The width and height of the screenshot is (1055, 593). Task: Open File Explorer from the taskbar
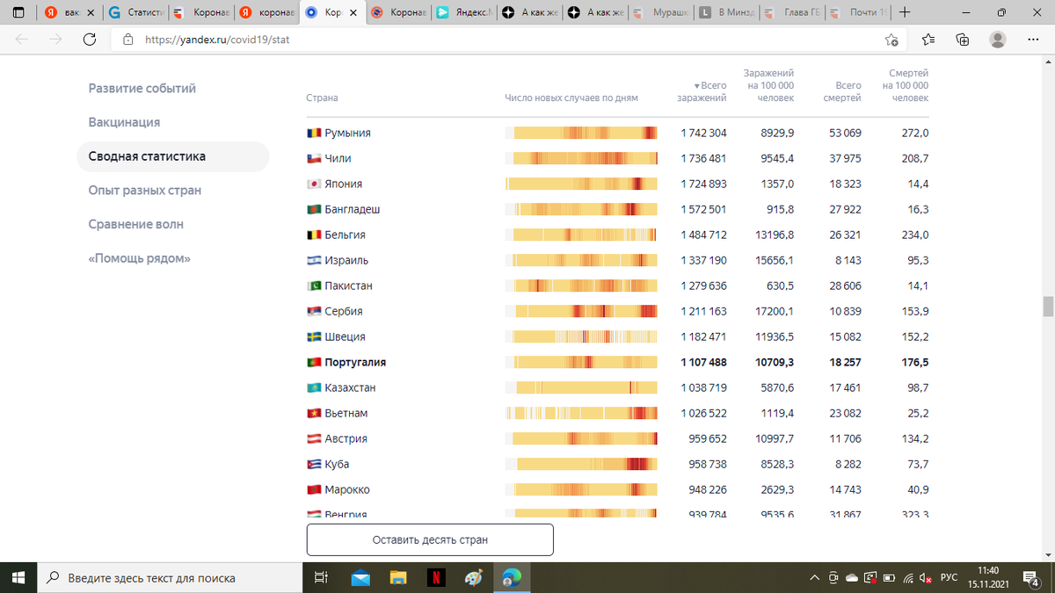tap(398, 578)
